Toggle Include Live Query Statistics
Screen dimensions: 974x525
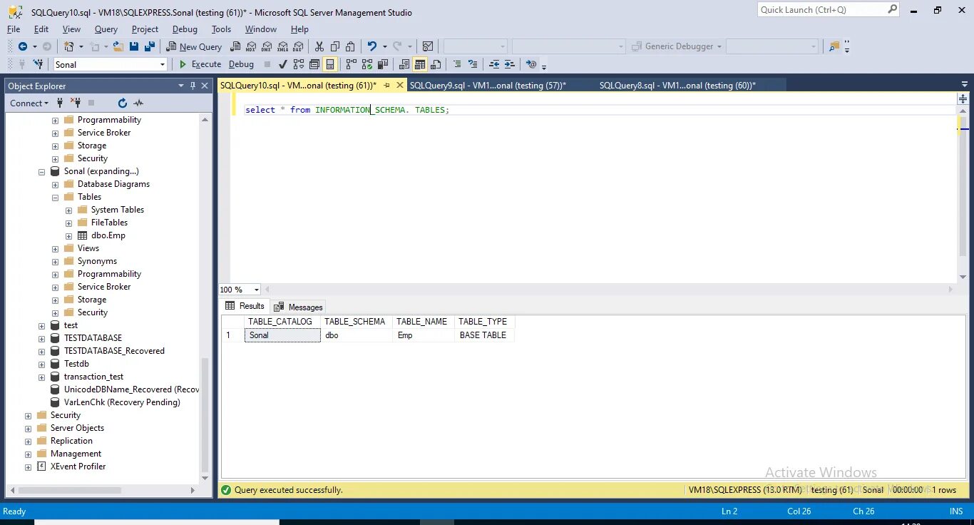pos(366,64)
